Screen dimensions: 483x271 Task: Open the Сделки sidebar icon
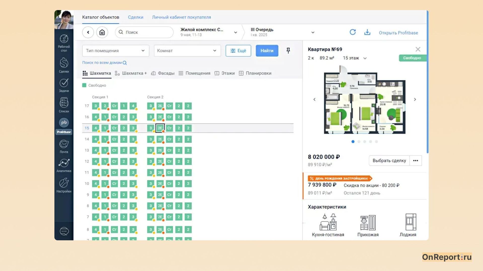click(64, 63)
